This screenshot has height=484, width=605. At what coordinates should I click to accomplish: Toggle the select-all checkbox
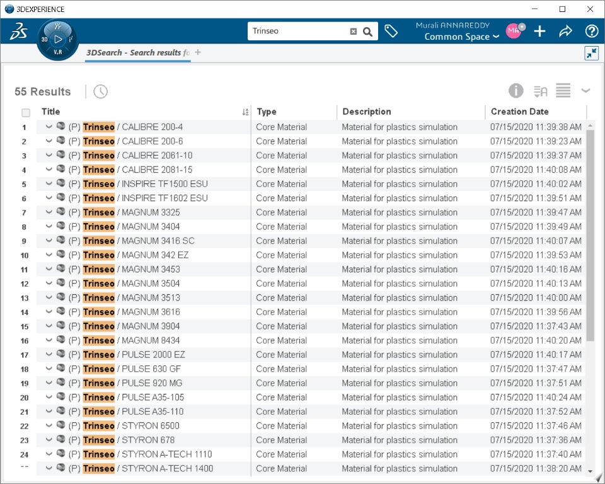(26, 113)
